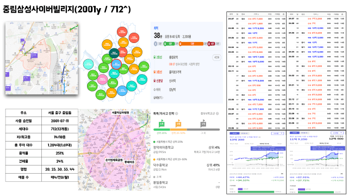
Task: Open the dropdown in the left price chart panel
Action: pyautogui.click(x=277, y=133)
